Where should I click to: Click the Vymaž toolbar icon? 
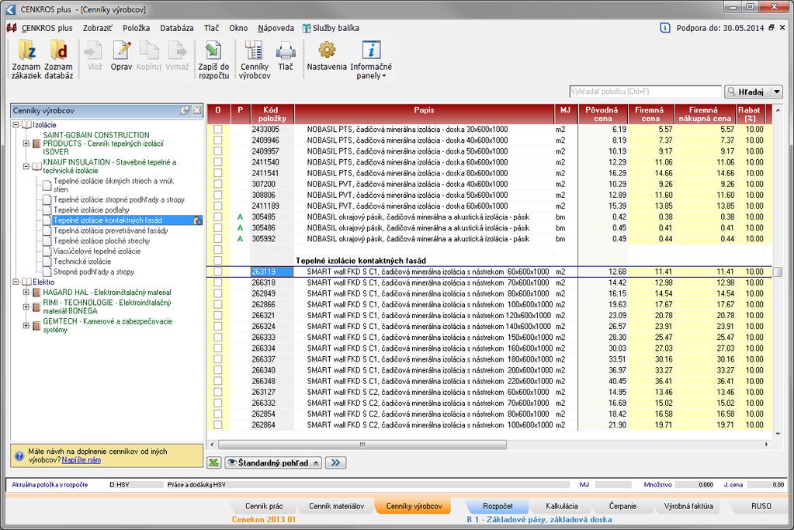pyautogui.click(x=177, y=56)
